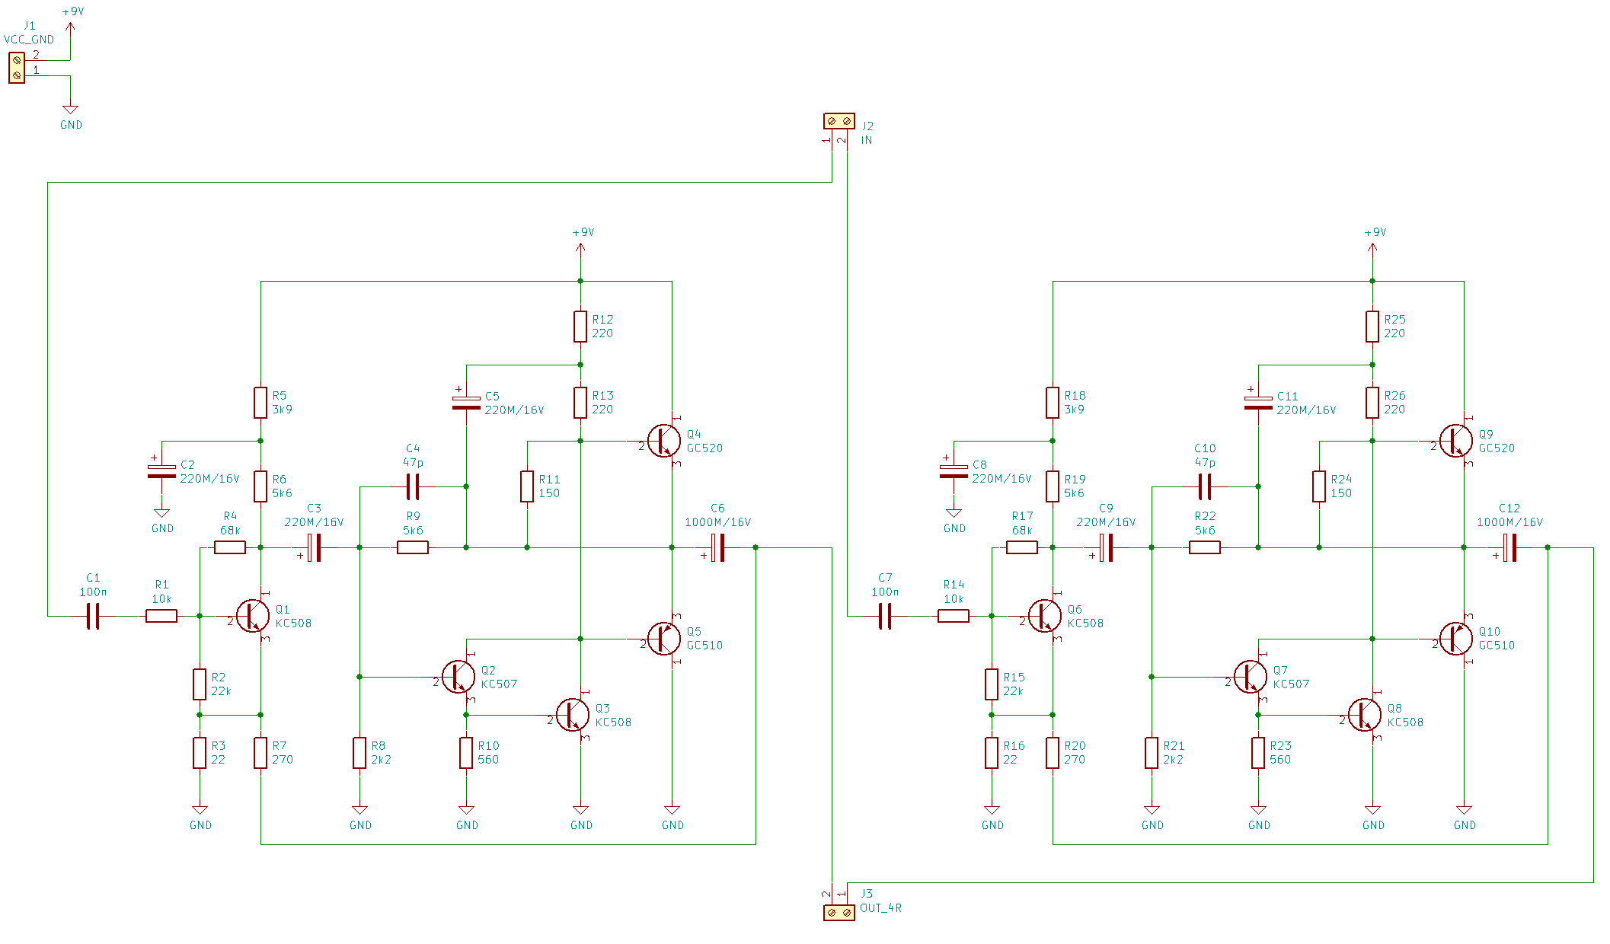Select the J3 OUT_4R connector symbol
The height and width of the screenshot is (944, 1610).
pos(839,912)
